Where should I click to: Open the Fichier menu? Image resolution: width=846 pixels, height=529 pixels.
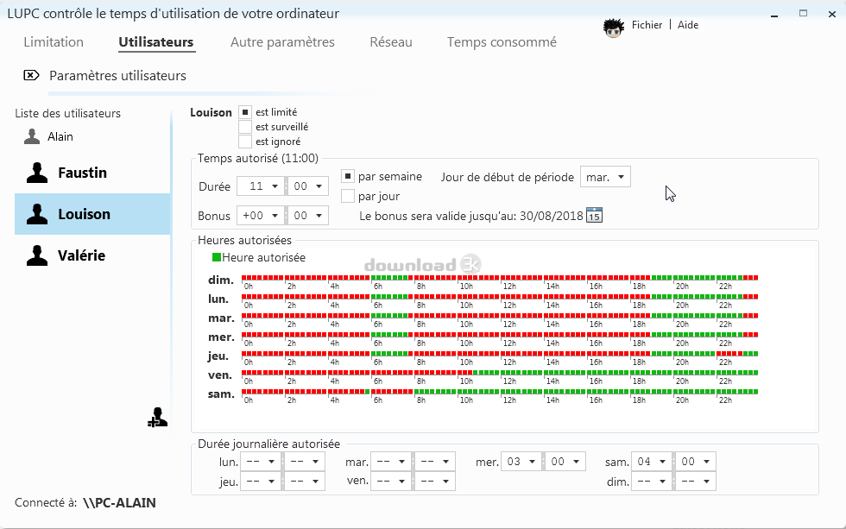tap(647, 25)
